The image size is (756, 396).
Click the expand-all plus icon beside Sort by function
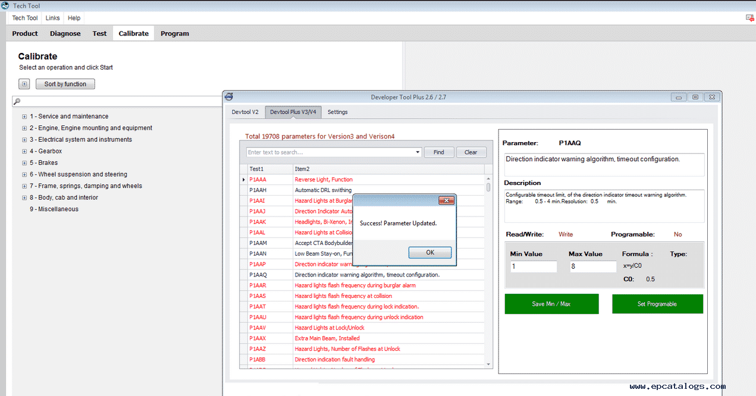pos(24,84)
